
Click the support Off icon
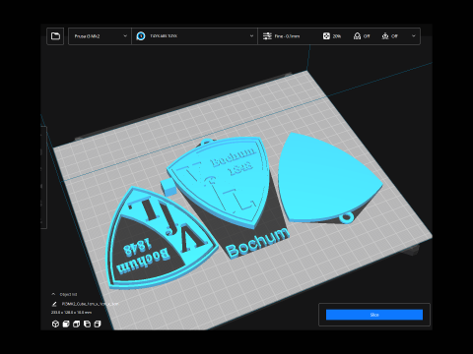click(x=357, y=36)
